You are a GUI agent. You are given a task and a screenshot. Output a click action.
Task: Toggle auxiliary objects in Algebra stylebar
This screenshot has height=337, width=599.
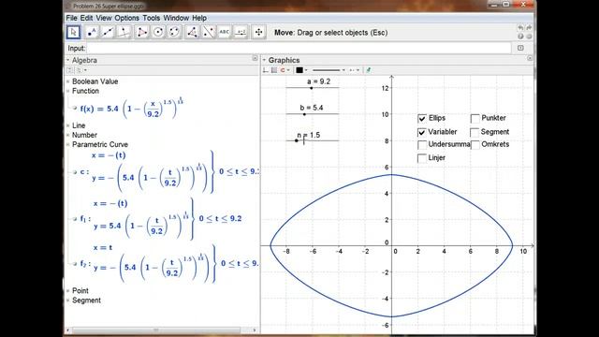tap(69, 70)
